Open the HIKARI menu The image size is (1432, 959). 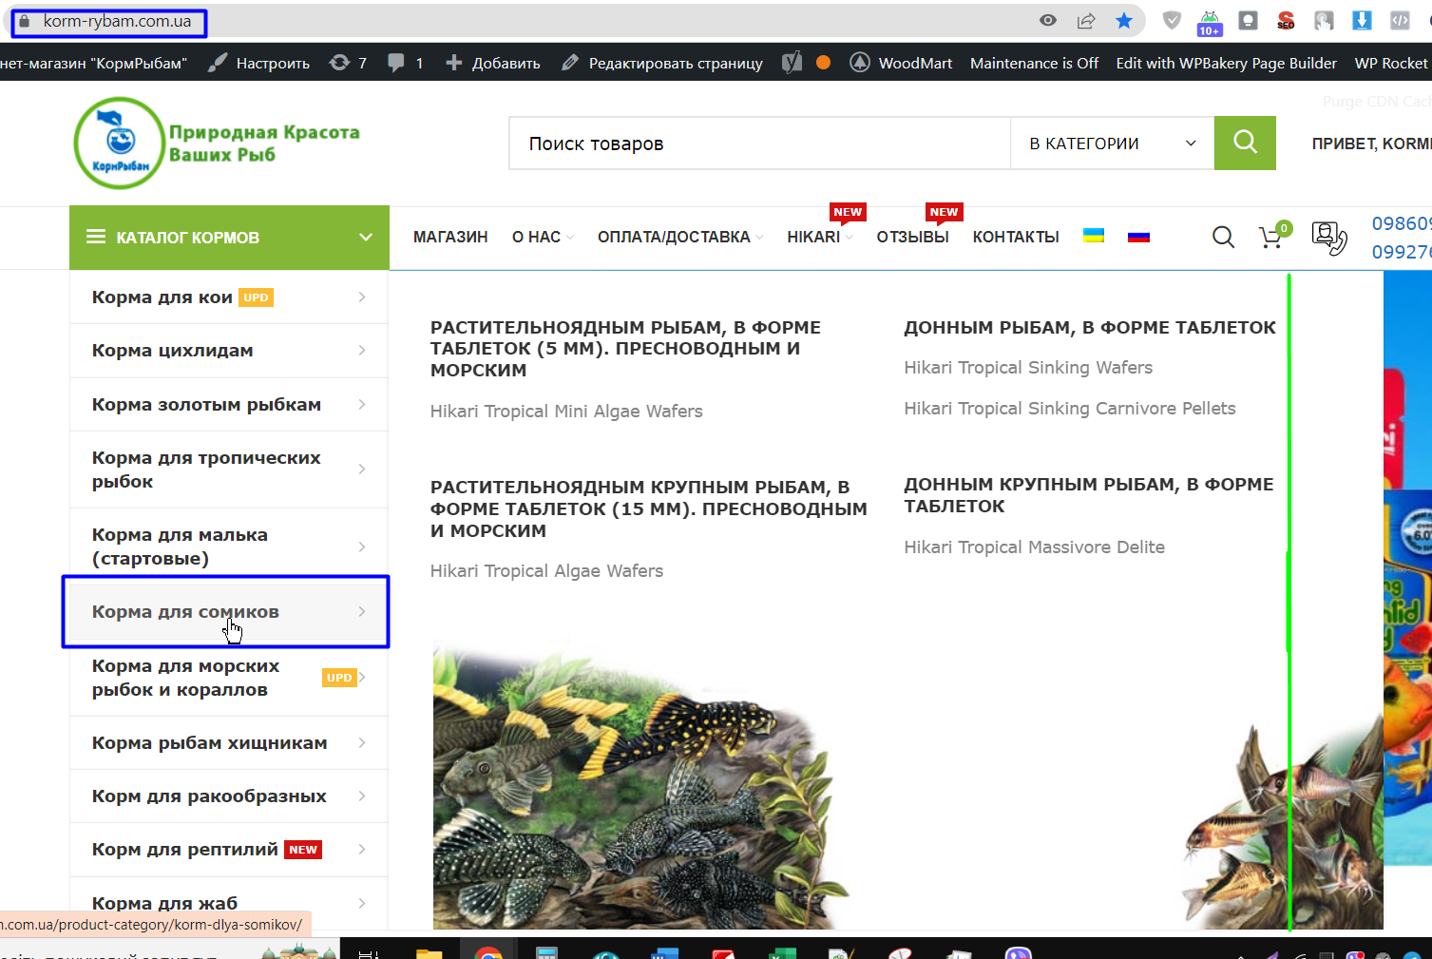click(x=819, y=237)
